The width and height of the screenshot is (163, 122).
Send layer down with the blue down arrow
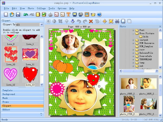tap(73, 21)
